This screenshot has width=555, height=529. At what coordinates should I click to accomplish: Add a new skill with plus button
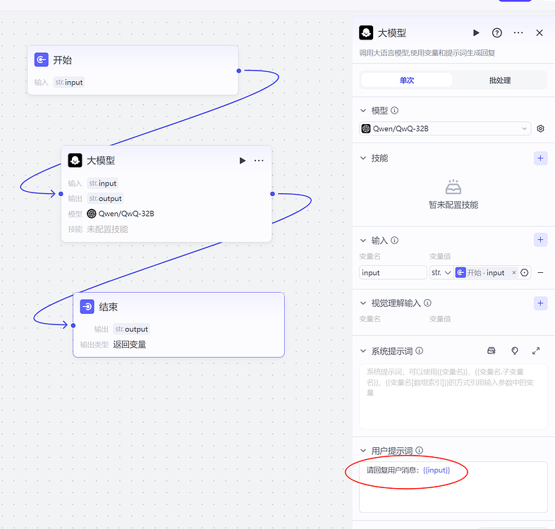540,158
